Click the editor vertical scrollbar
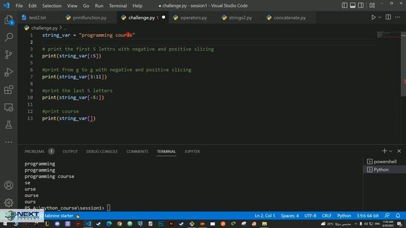Screen dimensions: 406x228 (x=403, y=63)
